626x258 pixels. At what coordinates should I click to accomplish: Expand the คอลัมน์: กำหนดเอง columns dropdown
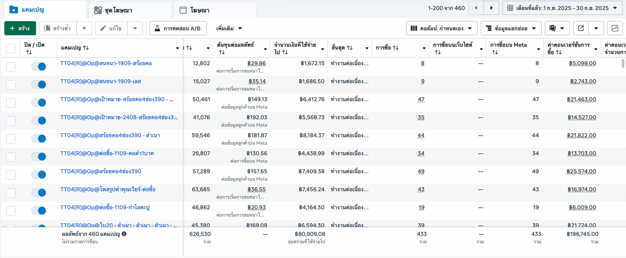pos(441,28)
